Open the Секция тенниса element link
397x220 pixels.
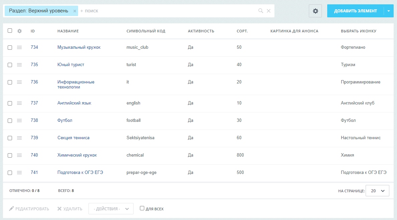tap(73, 138)
